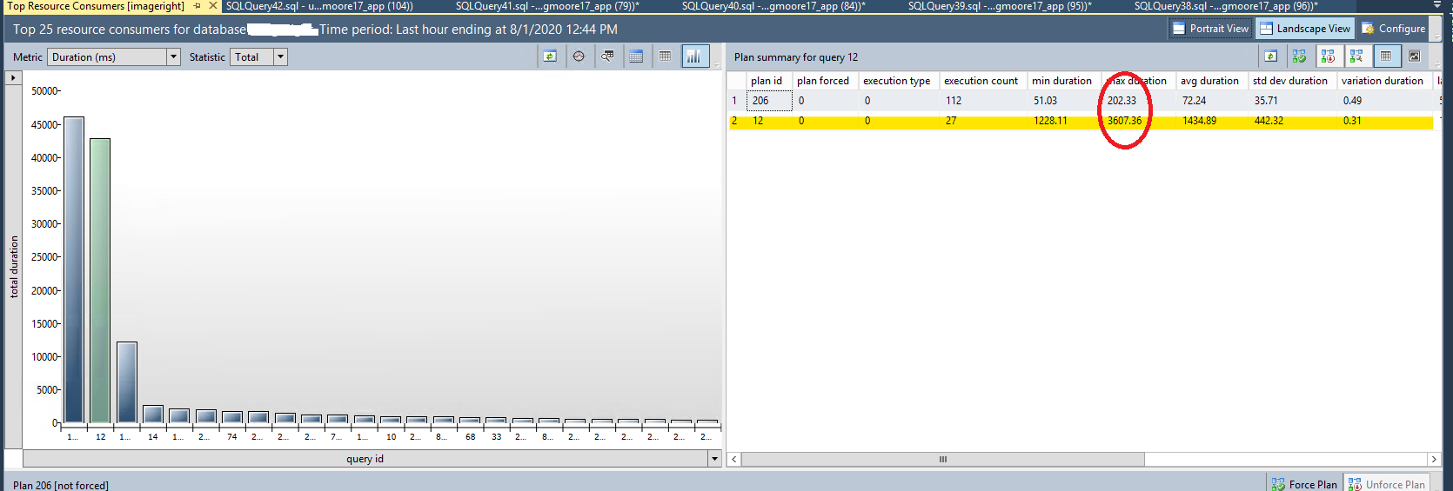This screenshot has width=1453, height=491.
Task: Show plan summary in chart format
Action: tap(1415, 56)
